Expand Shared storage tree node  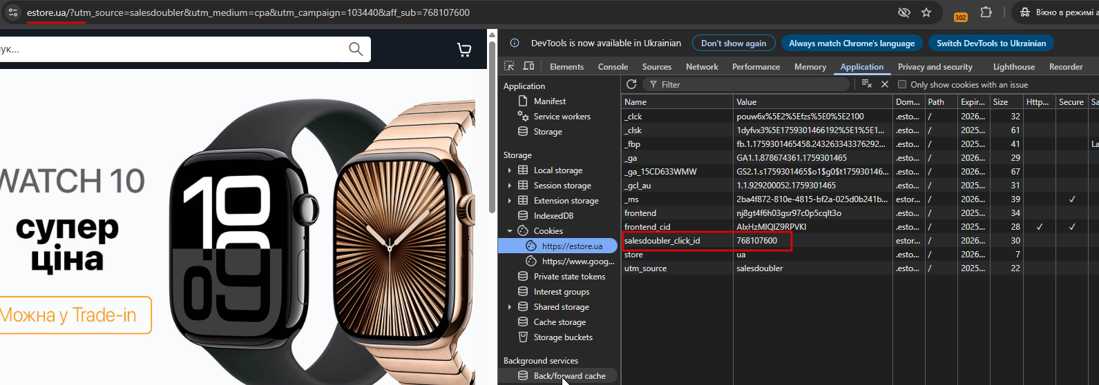pos(510,307)
